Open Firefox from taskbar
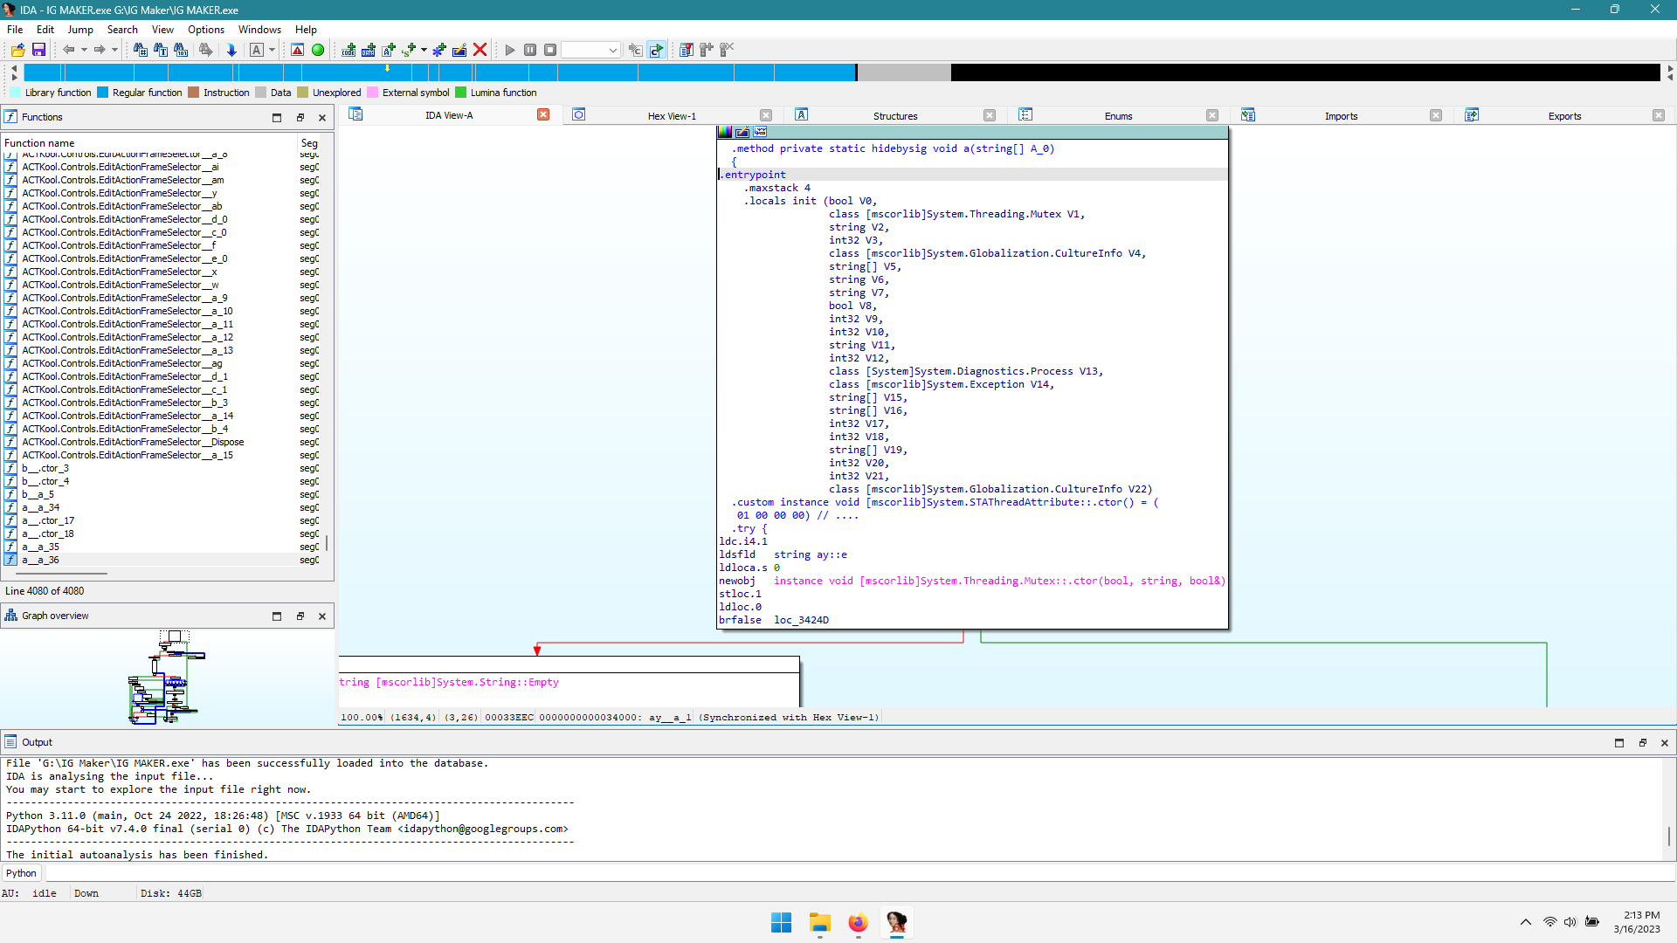 tap(858, 923)
